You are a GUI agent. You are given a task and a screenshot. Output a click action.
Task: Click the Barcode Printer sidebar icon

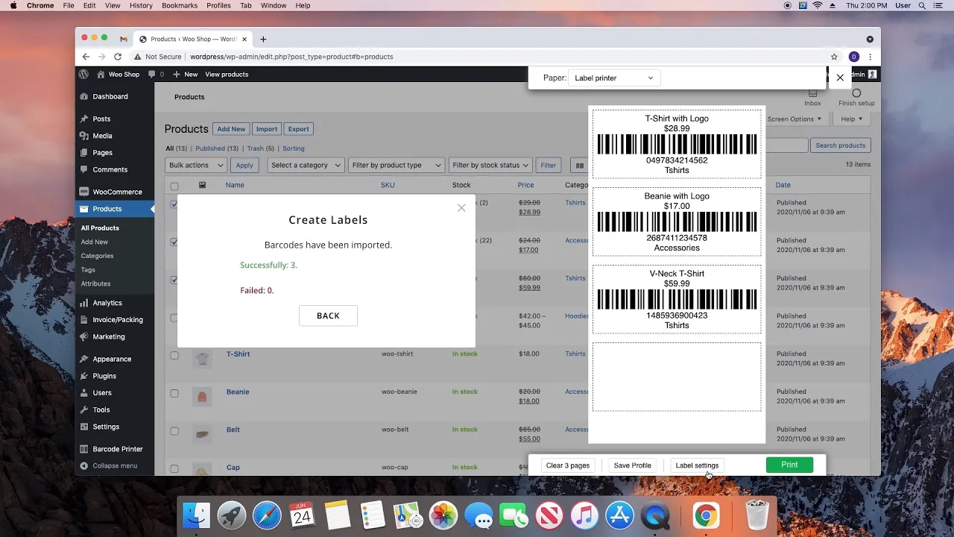[84, 449]
